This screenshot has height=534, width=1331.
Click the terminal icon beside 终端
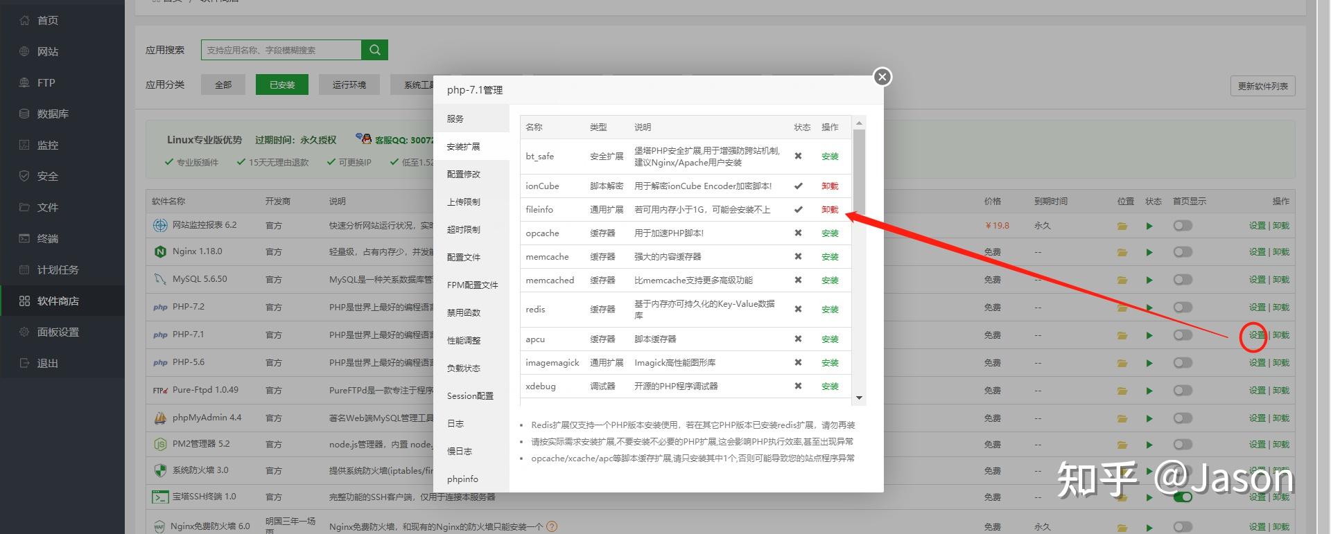[x=24, y=238]
